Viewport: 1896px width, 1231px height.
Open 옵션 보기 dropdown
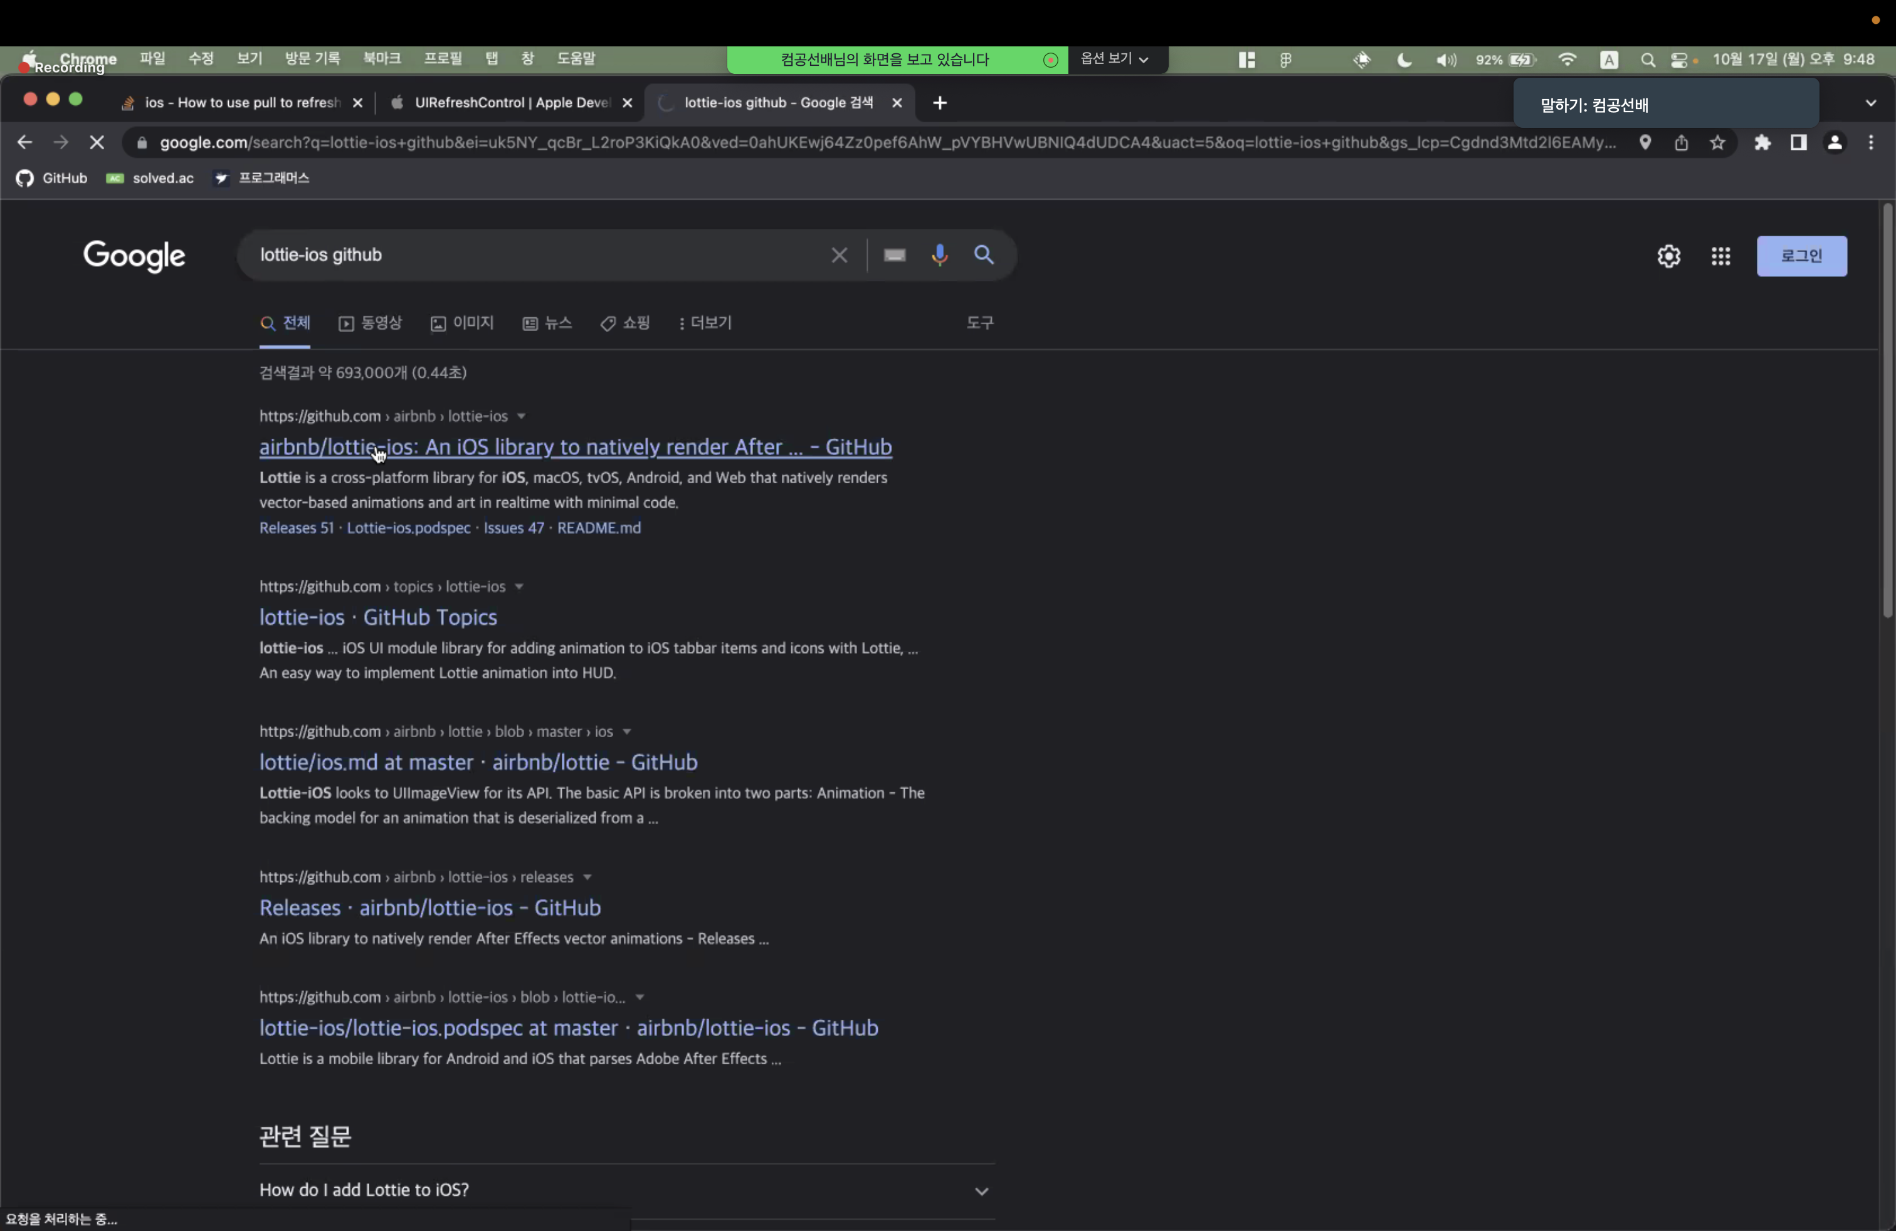(x=1115, y=59)
